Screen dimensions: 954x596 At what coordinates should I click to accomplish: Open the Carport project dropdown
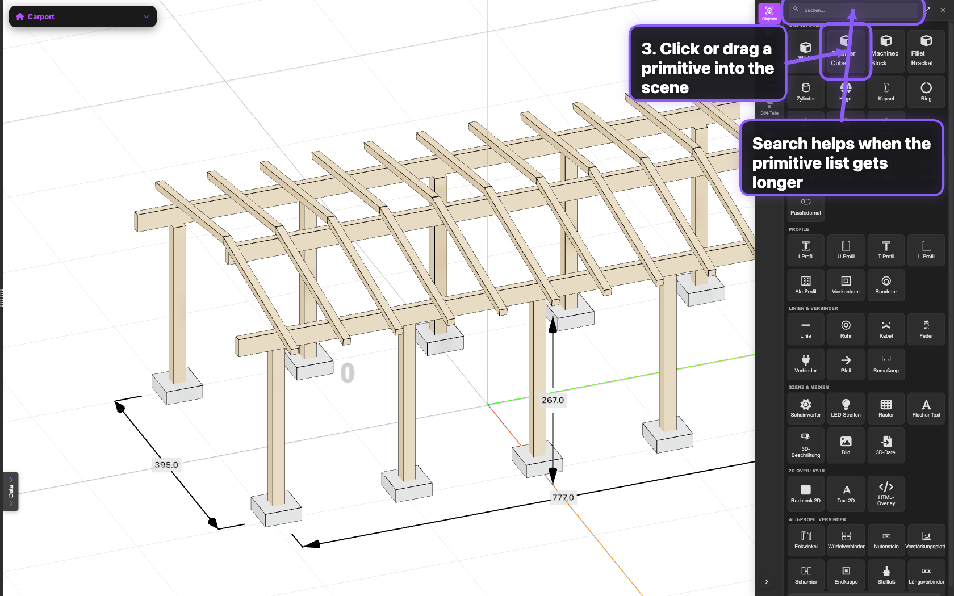click(82, 16)
